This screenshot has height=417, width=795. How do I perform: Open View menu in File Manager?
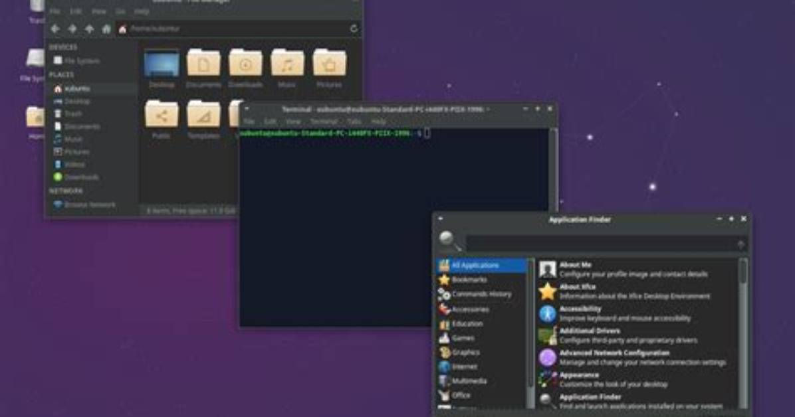[99, 11]
